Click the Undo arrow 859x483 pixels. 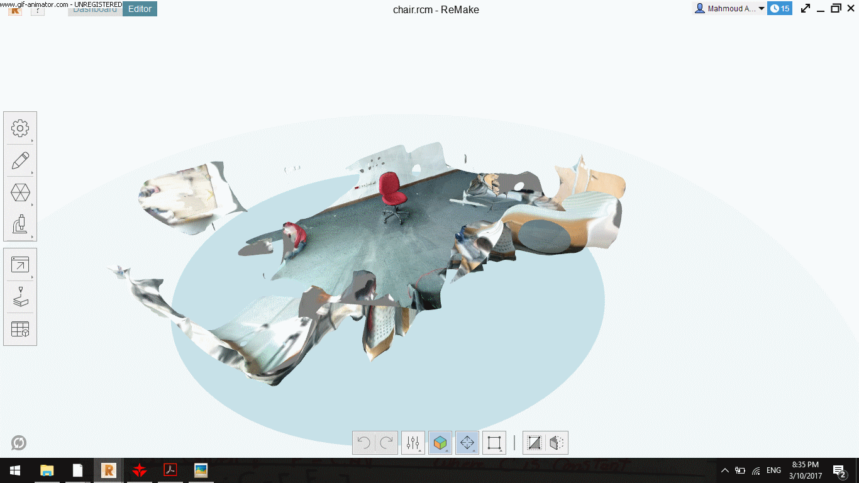point(363,443)
